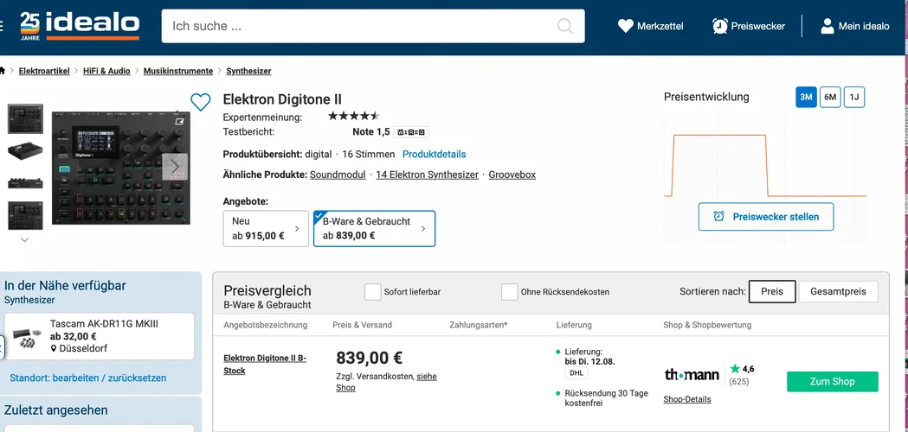Open Mein idealo account icon

(x=828, y=26)
